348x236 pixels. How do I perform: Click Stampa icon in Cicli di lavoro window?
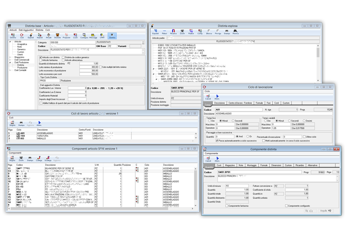tap(21, 124)
